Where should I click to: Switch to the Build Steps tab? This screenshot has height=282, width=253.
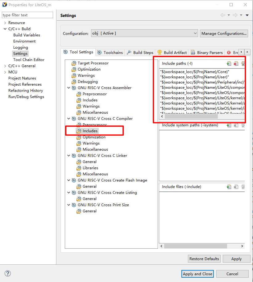[x=140, y=53]
